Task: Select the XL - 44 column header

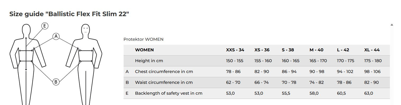Action: 372,50
